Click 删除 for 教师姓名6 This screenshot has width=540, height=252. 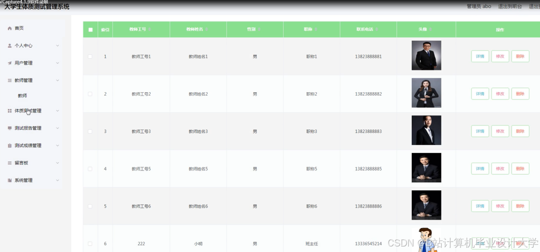tap(520, 206)
